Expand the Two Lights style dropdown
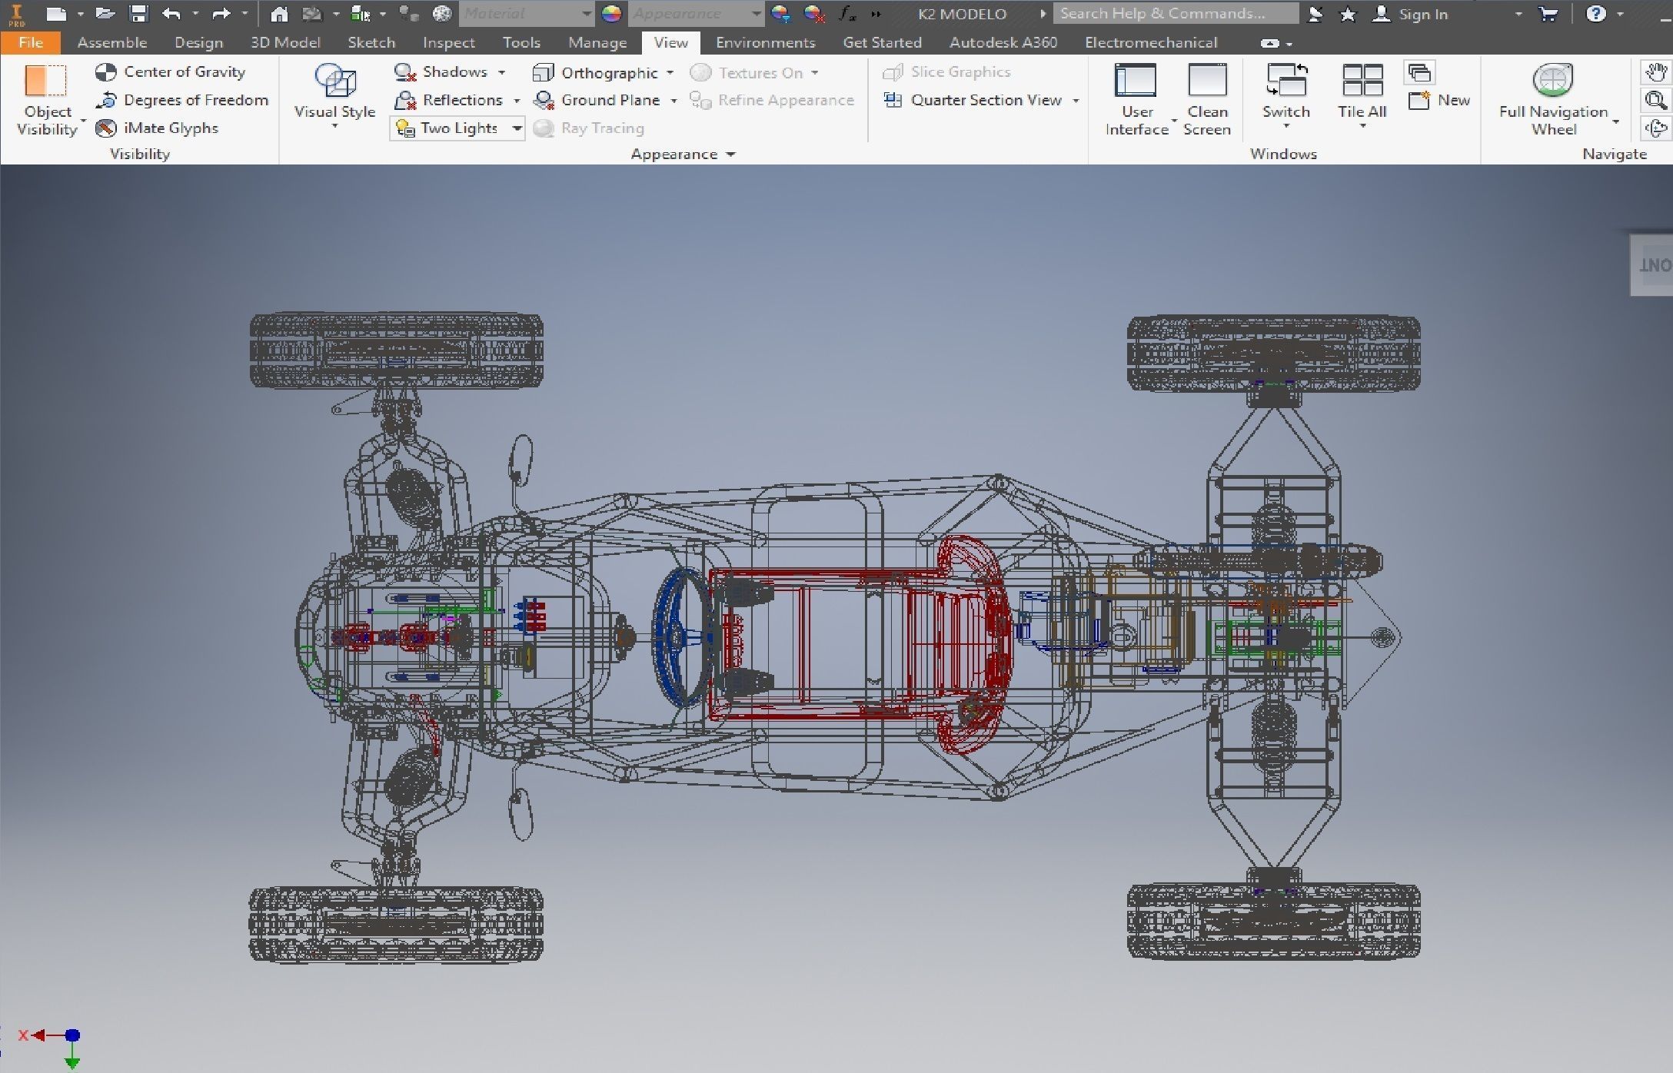 point(517,128)
